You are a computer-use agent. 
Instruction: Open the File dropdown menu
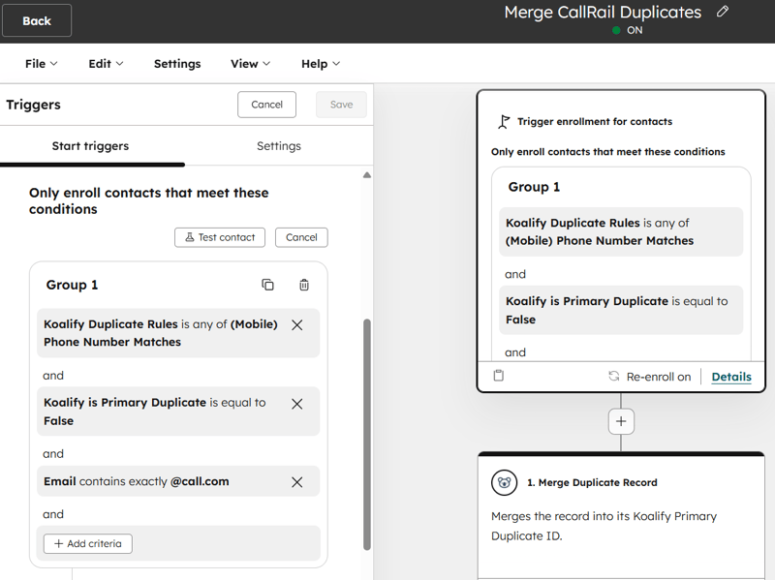click(39, 63)
